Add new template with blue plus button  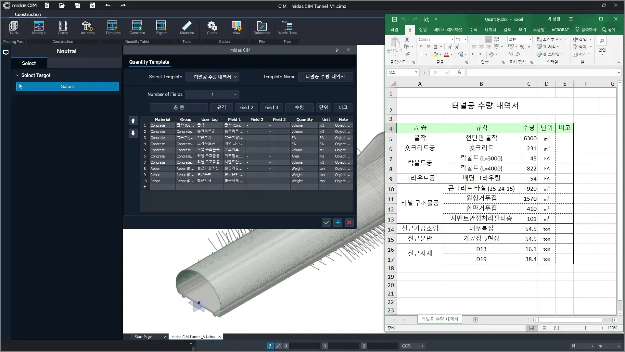tap(338, 222)
